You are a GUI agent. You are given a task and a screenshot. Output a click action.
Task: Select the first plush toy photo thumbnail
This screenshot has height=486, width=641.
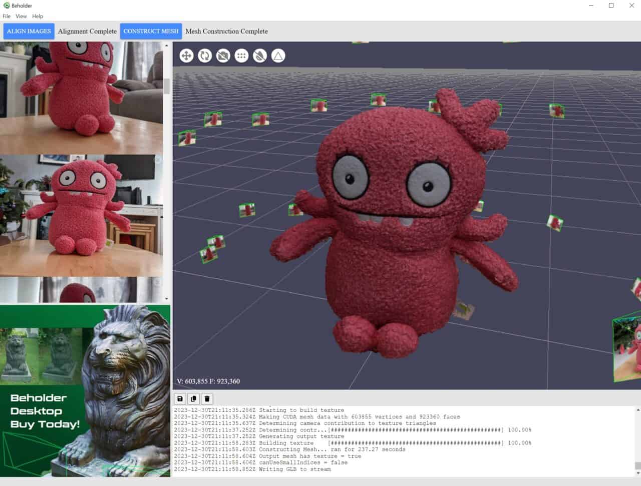[x=81, y=98]
